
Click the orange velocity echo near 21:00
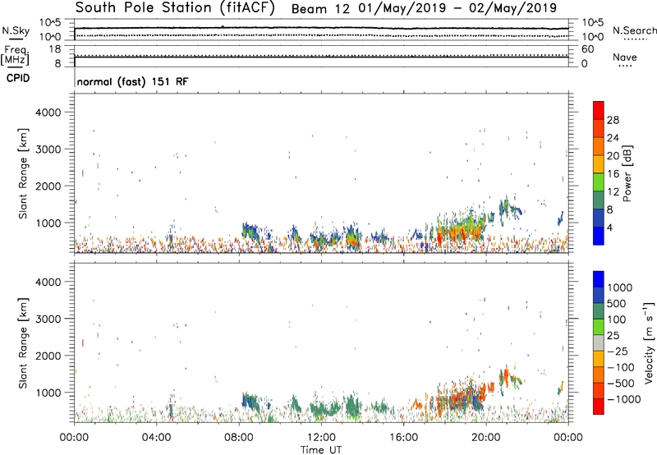click(506, 376)
